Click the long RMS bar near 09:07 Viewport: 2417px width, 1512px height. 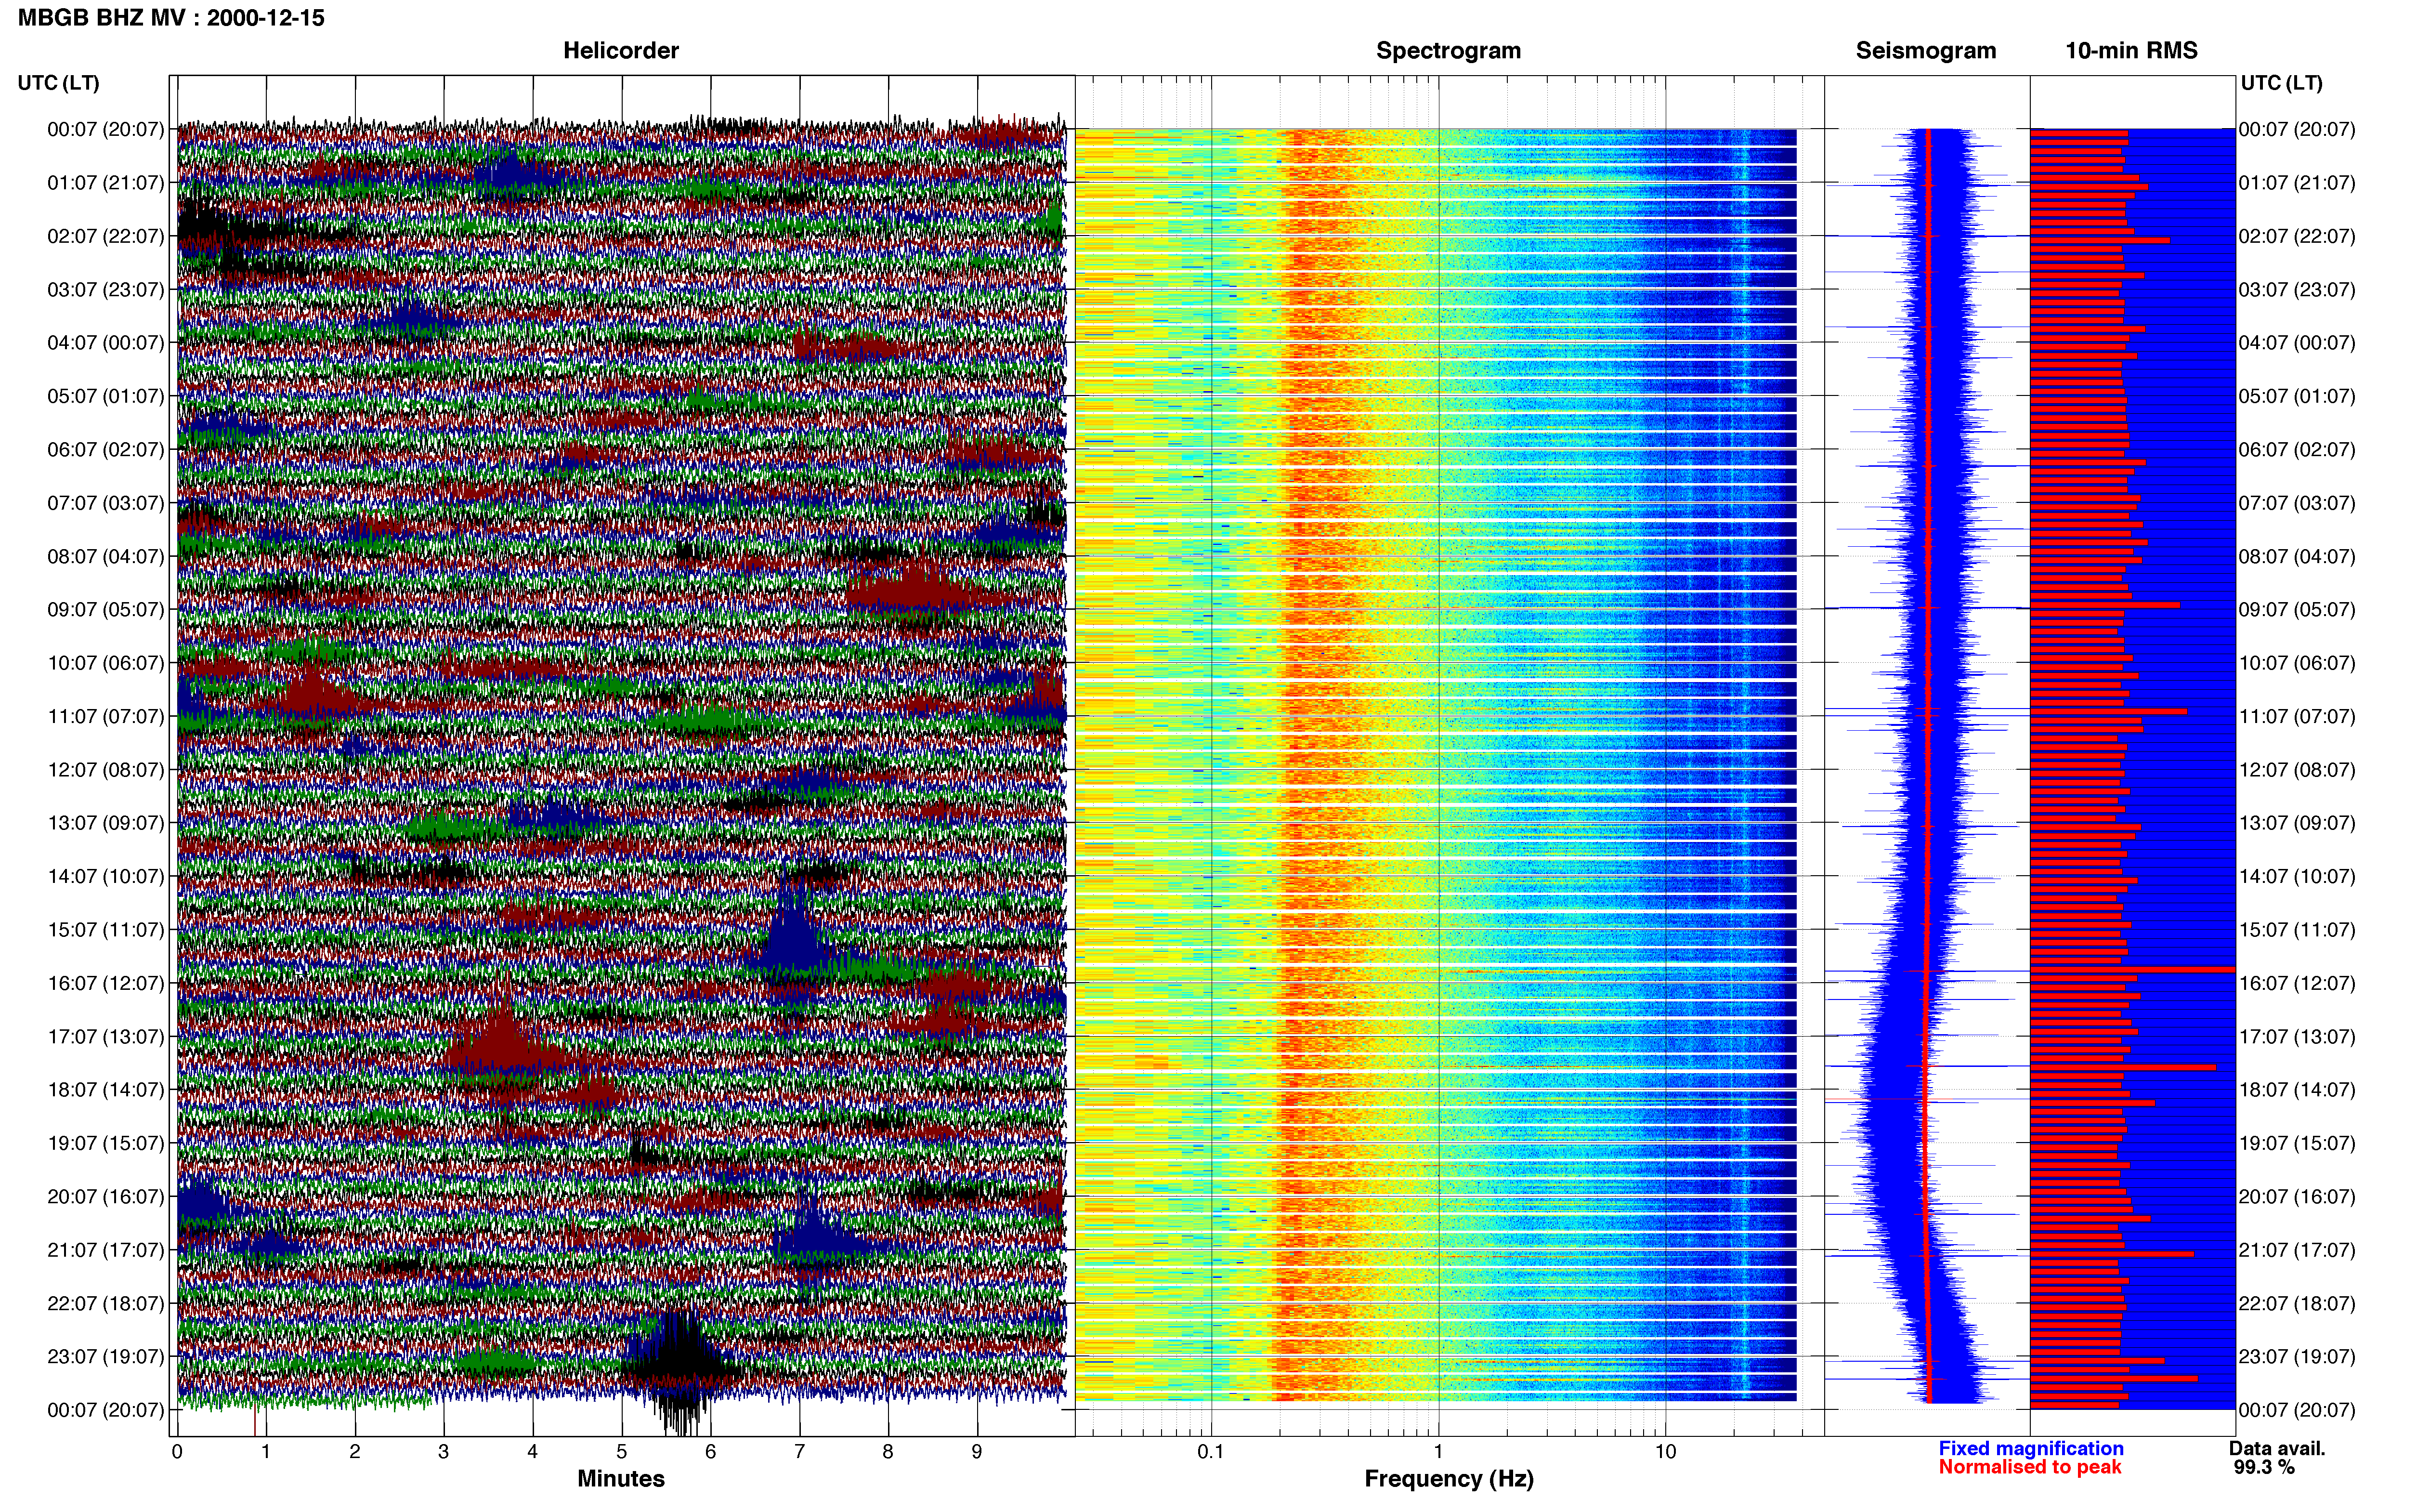pos(2105,605)
